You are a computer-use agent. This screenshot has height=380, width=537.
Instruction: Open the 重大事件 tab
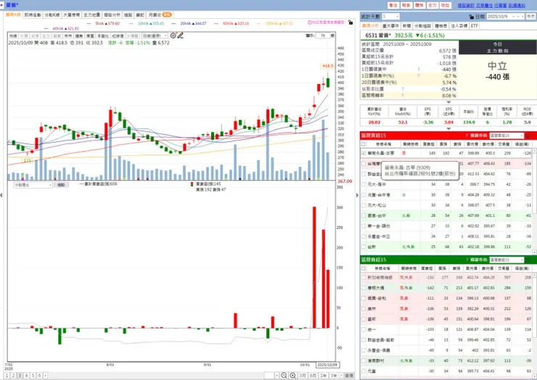tap(390, 26)
